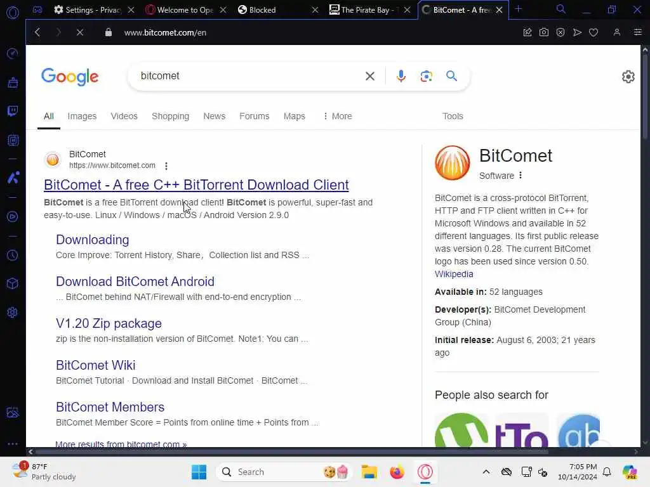Screen dimensions: 650x487
Task: Open the Twitch sidebar icon
Action: pos(13,111)
